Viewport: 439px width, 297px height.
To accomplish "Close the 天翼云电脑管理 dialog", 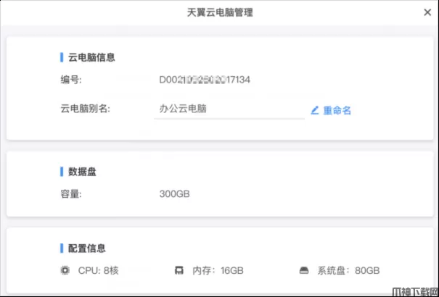I will point(427,12).
